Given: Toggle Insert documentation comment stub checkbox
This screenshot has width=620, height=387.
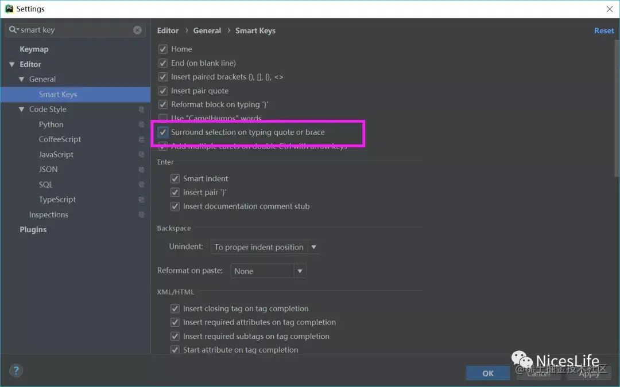Looking at the screenshot, I should 175,206.
